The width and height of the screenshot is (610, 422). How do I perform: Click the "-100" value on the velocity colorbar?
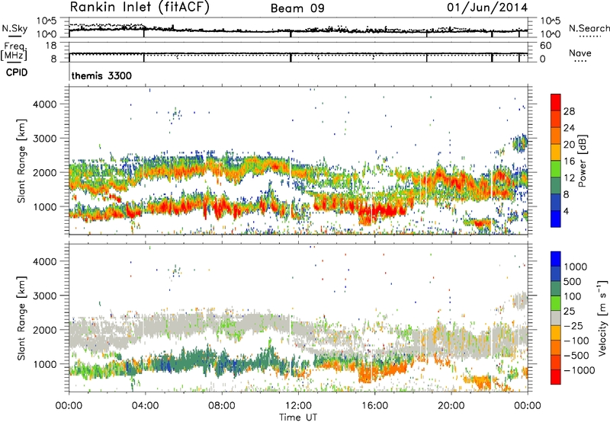[x=576, y=340]
